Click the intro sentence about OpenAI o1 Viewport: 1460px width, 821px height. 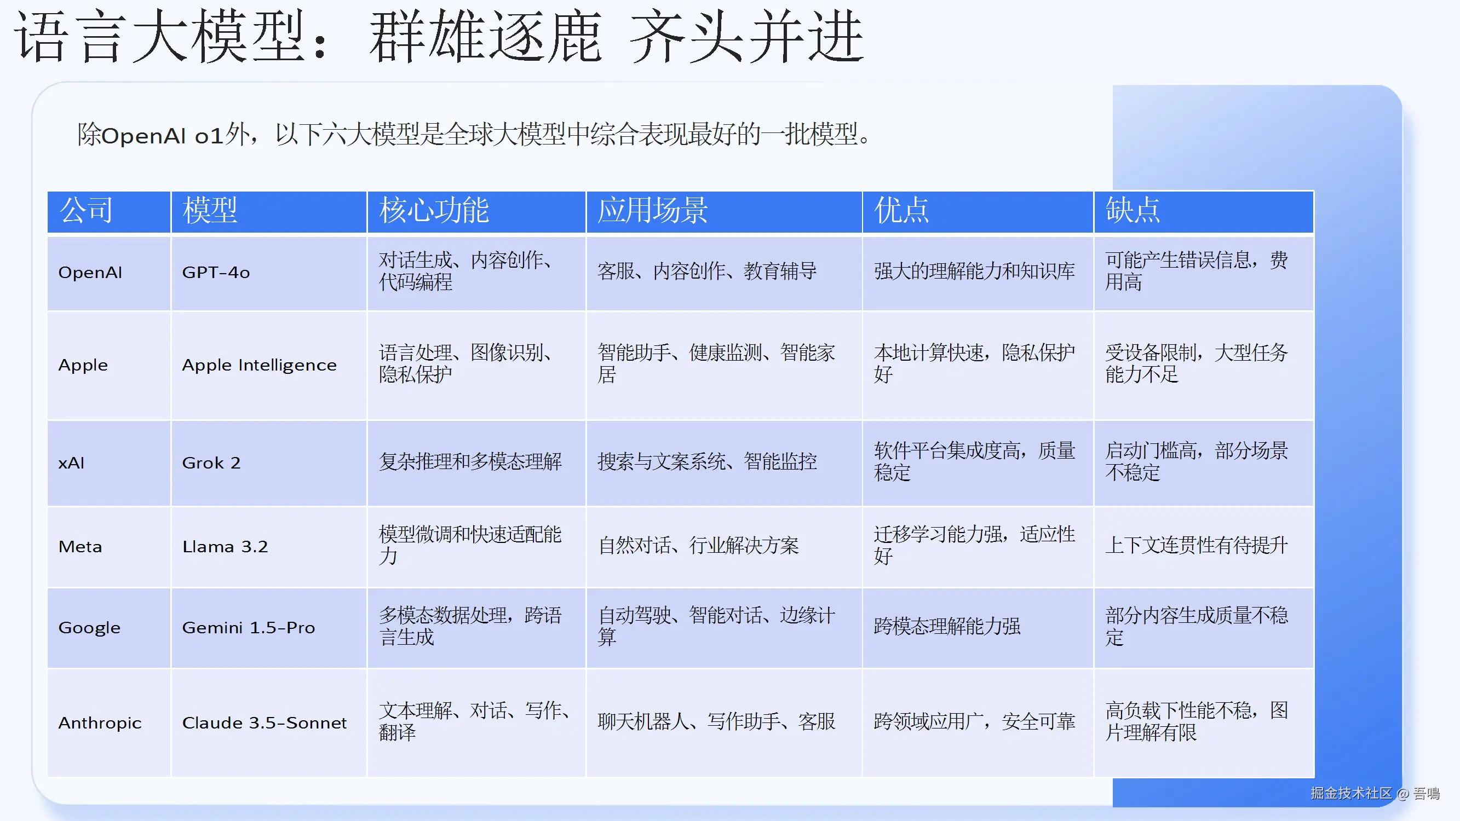click(473, 135)
